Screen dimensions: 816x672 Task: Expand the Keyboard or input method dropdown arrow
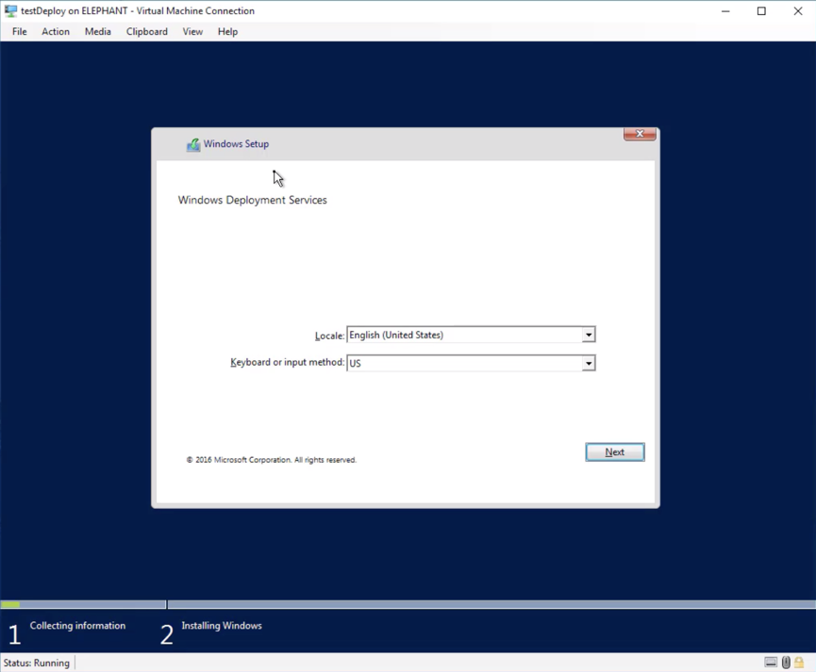pos(588,363)
